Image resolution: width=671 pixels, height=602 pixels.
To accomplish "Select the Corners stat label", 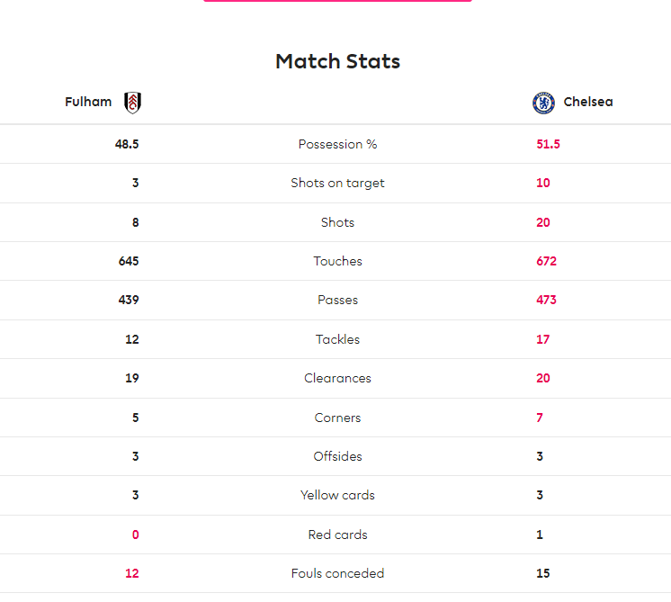I will click(x=337, y=418).
